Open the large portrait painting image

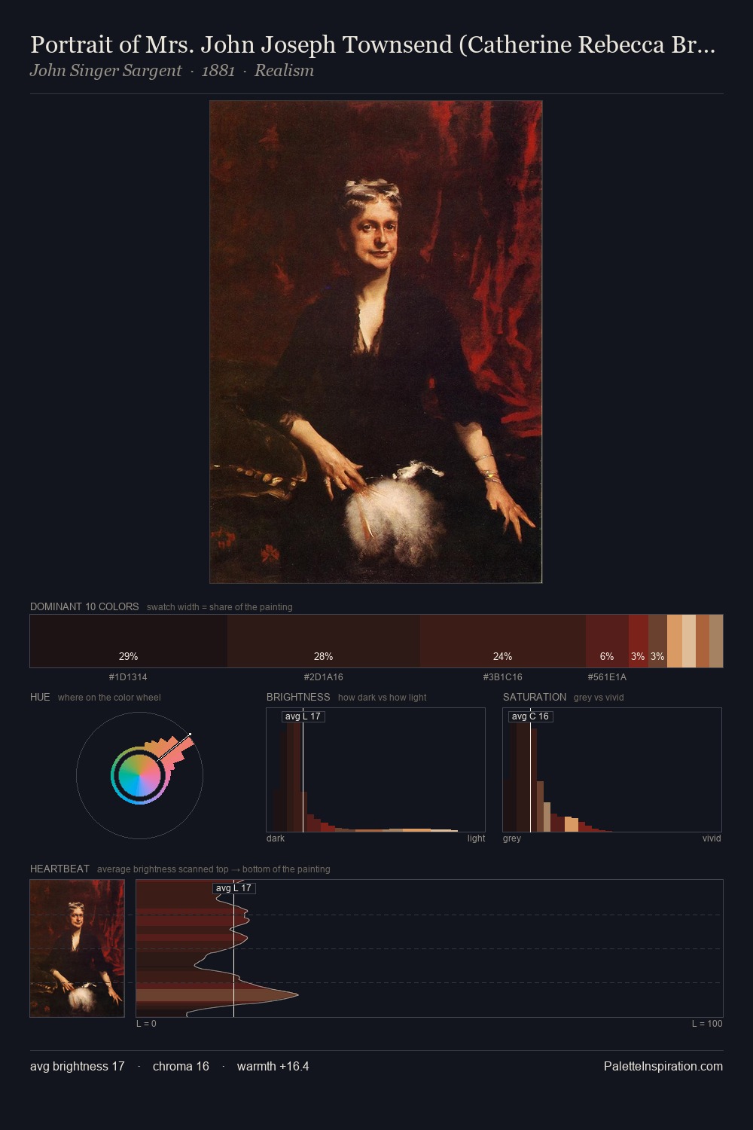click(376, 342)
